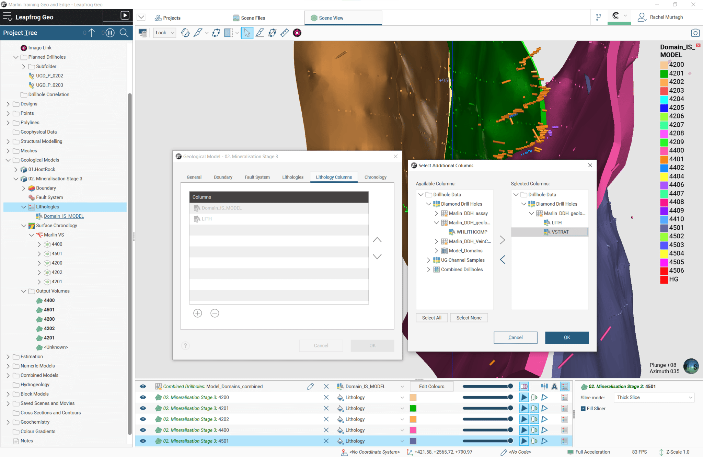This screenshot has height=457, width=703.
Task: Open legend icon for 4400 row
Action: [565, 430]
